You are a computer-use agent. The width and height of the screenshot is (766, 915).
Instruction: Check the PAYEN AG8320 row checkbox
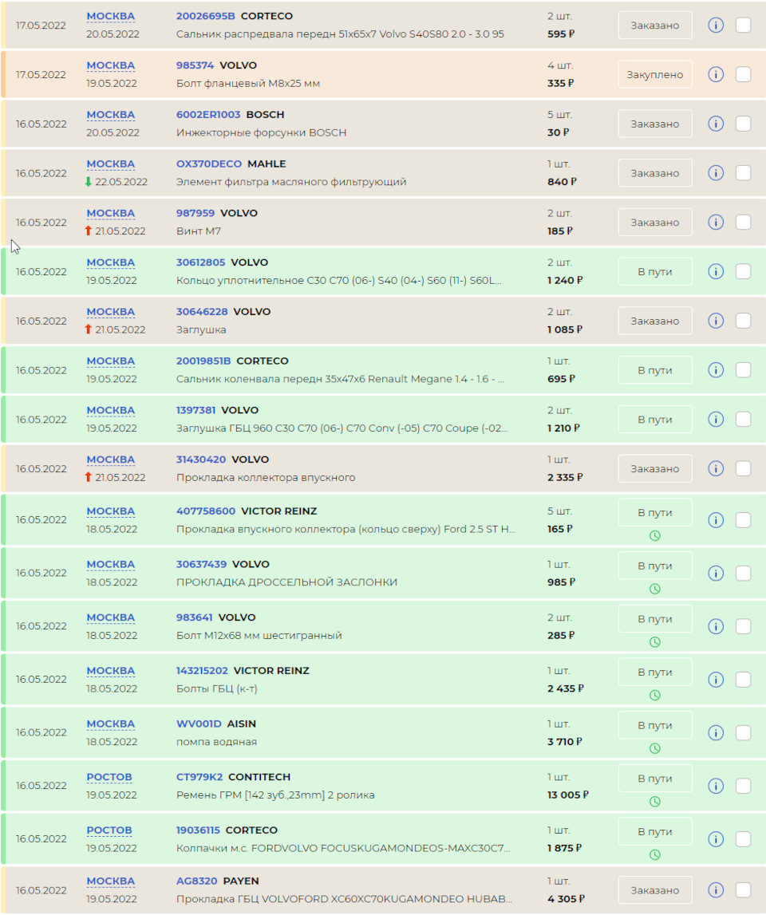[743, 890]
